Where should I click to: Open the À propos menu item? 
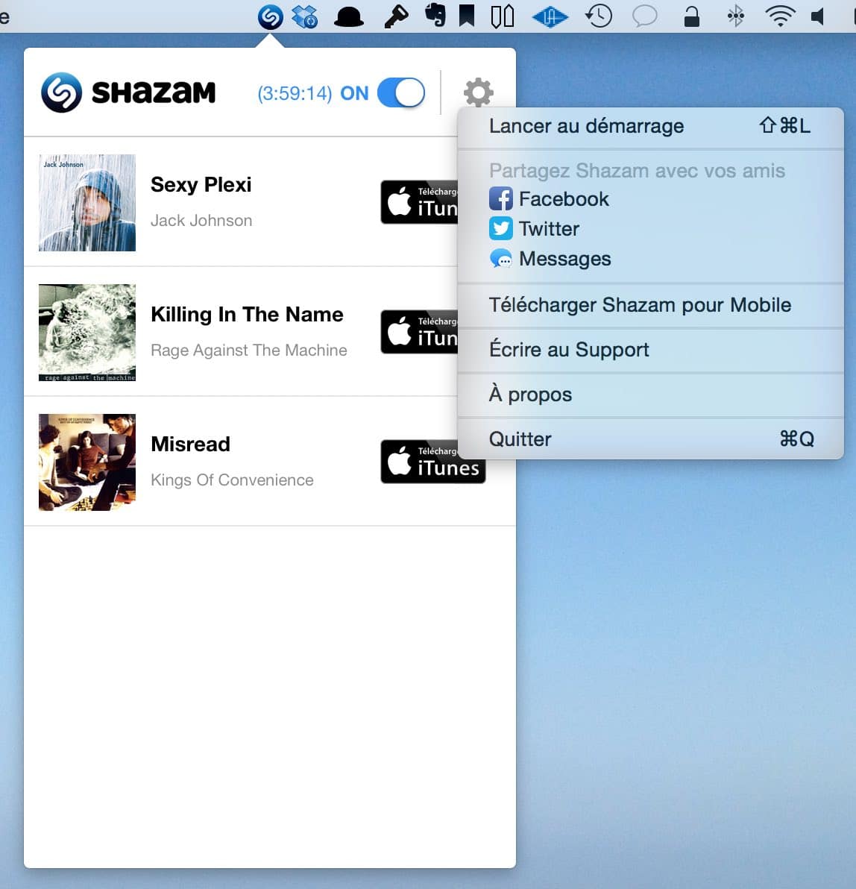pyautogui.click(x=650, y=395)
